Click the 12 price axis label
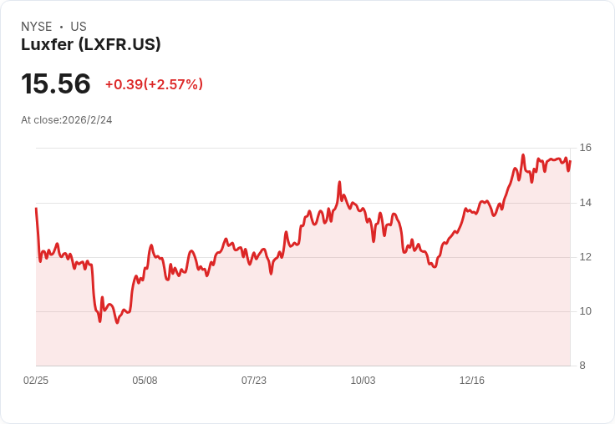 (x=585, y=257)
